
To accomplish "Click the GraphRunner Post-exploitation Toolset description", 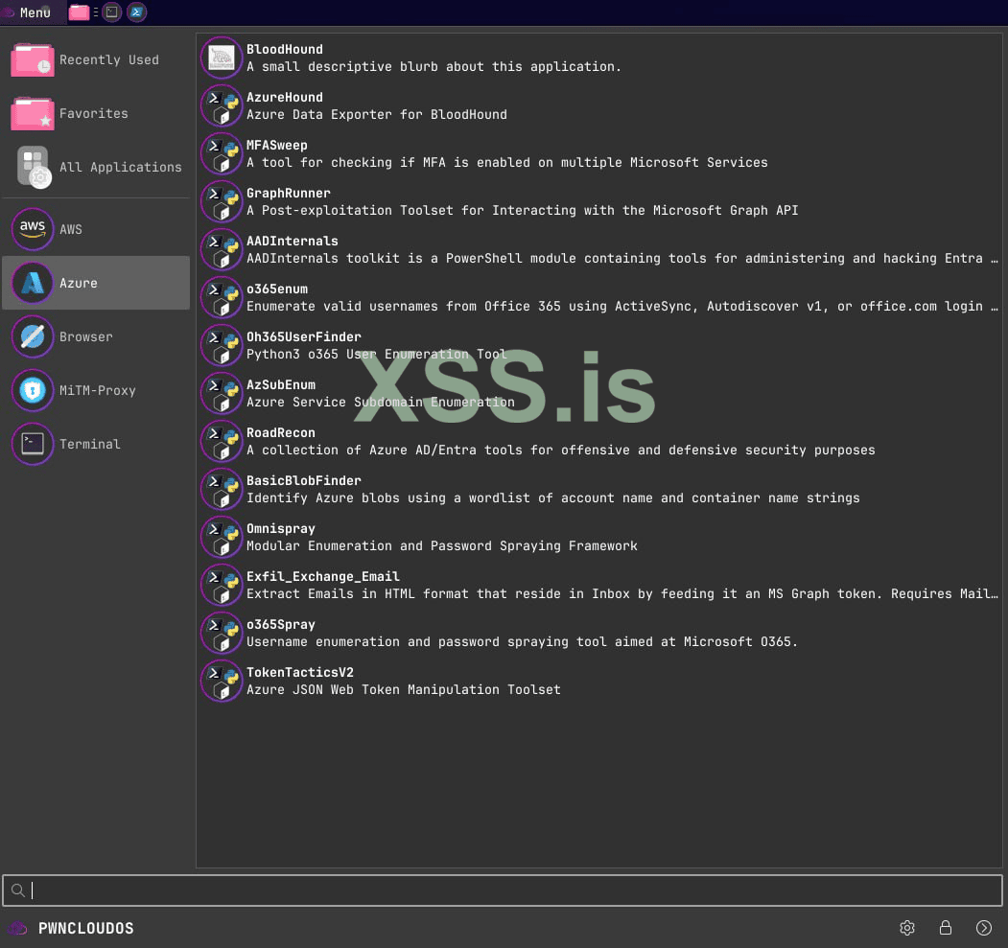I will [x=522, y=211].
